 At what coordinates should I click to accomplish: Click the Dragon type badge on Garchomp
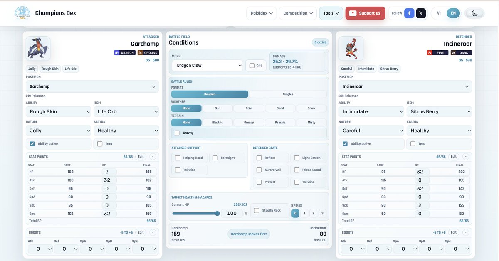[125, 53]
